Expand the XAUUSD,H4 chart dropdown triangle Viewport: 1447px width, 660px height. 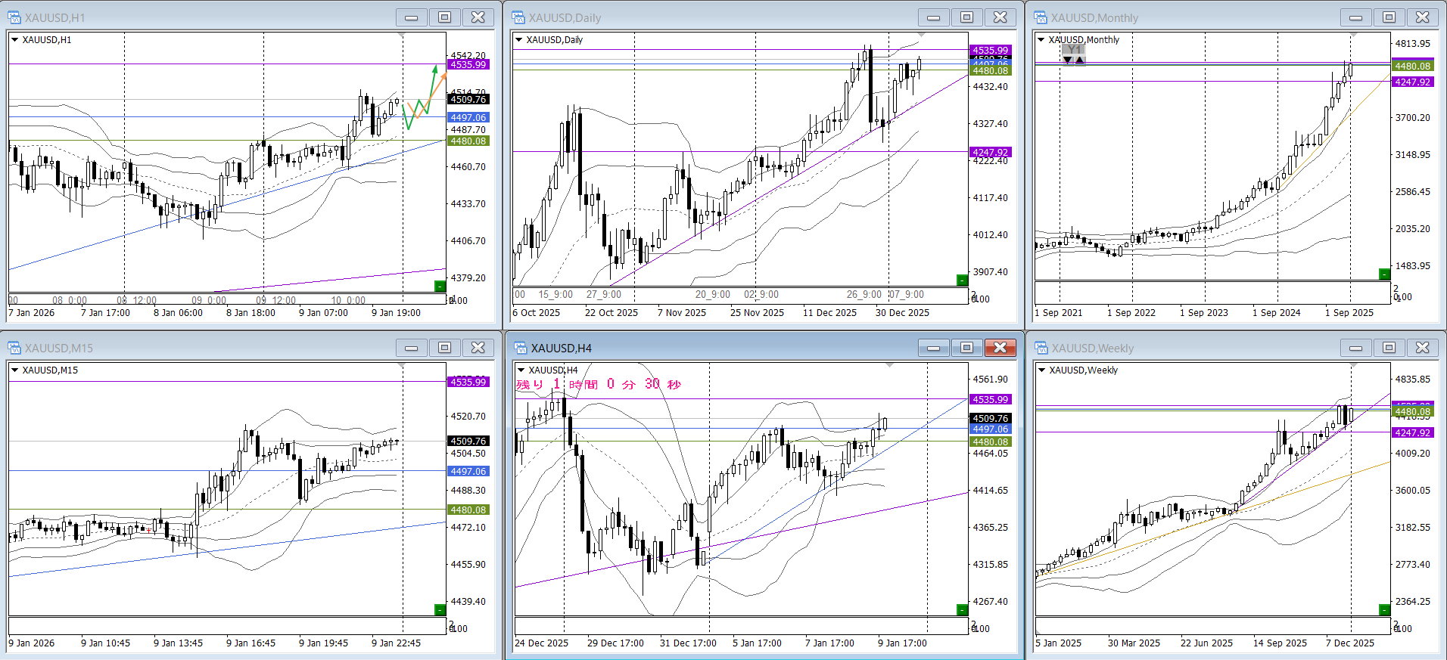(521, 370)
